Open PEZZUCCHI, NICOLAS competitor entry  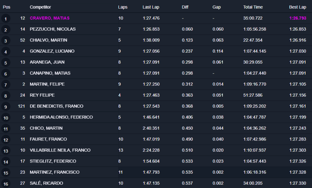53,29
